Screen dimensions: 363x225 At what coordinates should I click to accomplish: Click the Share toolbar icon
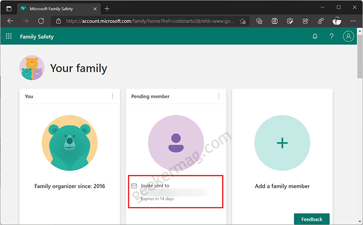(x=305, y=21)
